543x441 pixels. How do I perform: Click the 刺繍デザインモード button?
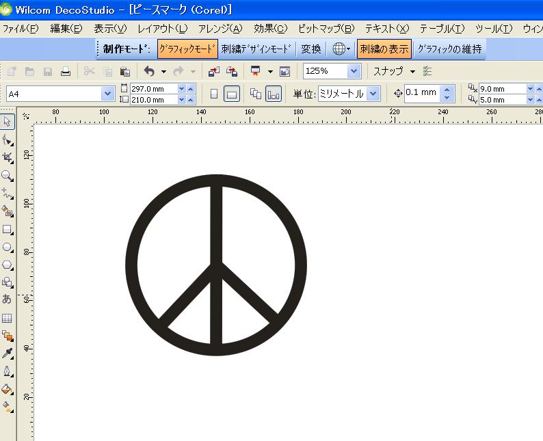[256, 49]
